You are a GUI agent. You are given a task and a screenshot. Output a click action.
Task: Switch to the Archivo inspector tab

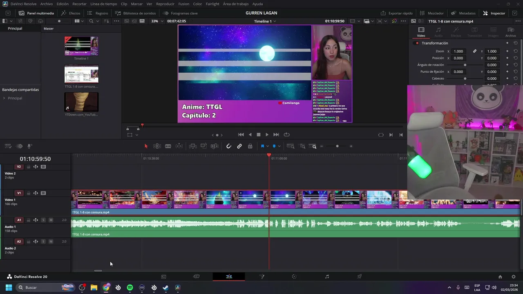point(510,32)
